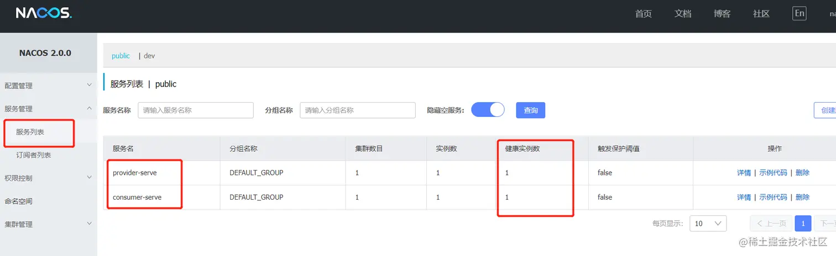Screen dimensions: 836x256
Task: Click 删除 for consumer-serve
Action: click(802, 197)
